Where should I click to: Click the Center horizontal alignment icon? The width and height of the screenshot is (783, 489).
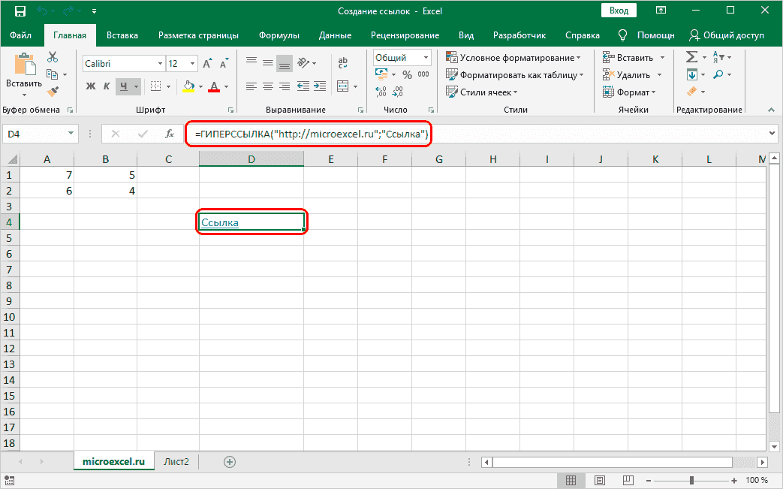(268, 86)
